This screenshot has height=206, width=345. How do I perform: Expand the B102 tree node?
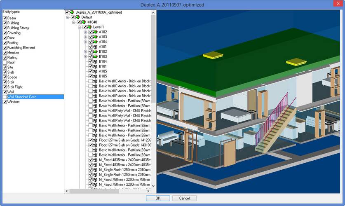[x=85, y=52]
